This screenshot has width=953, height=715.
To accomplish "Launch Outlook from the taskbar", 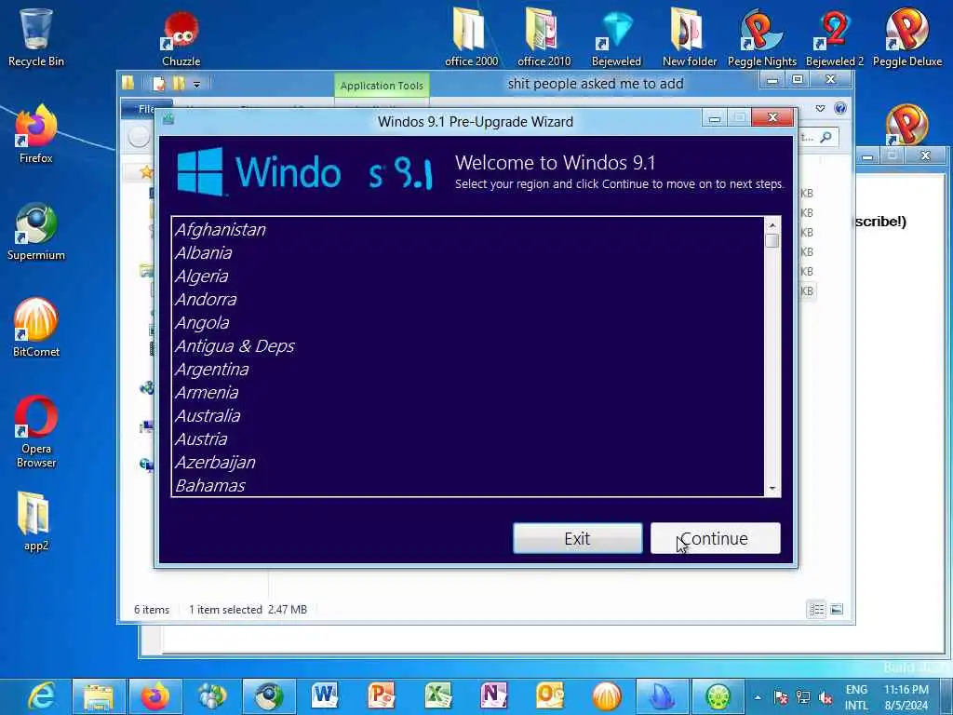I will point(550,696).
